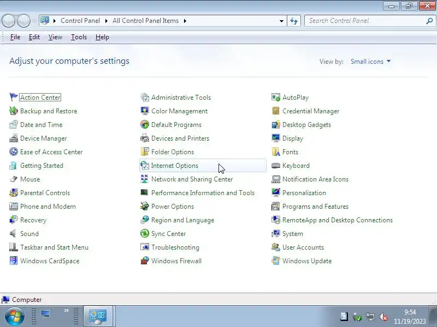The image size is (437, 327).
Task: Click the Network and Sharing Center icon
Action: [x=145, y=179]
